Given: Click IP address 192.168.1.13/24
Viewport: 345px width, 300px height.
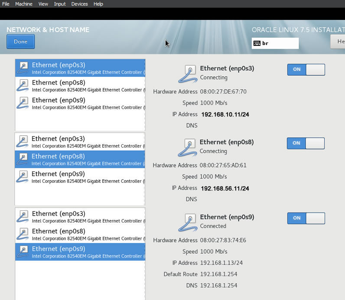Looking at the screenshot, I should pos(221,263).
